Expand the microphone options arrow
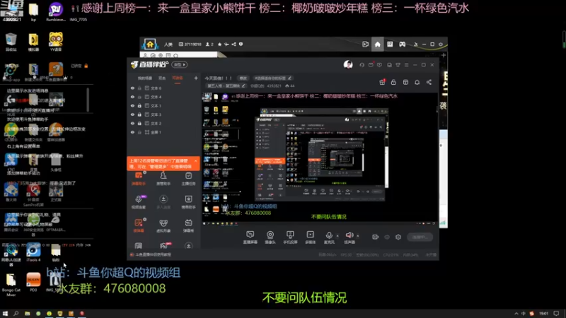 coord(337,236)
